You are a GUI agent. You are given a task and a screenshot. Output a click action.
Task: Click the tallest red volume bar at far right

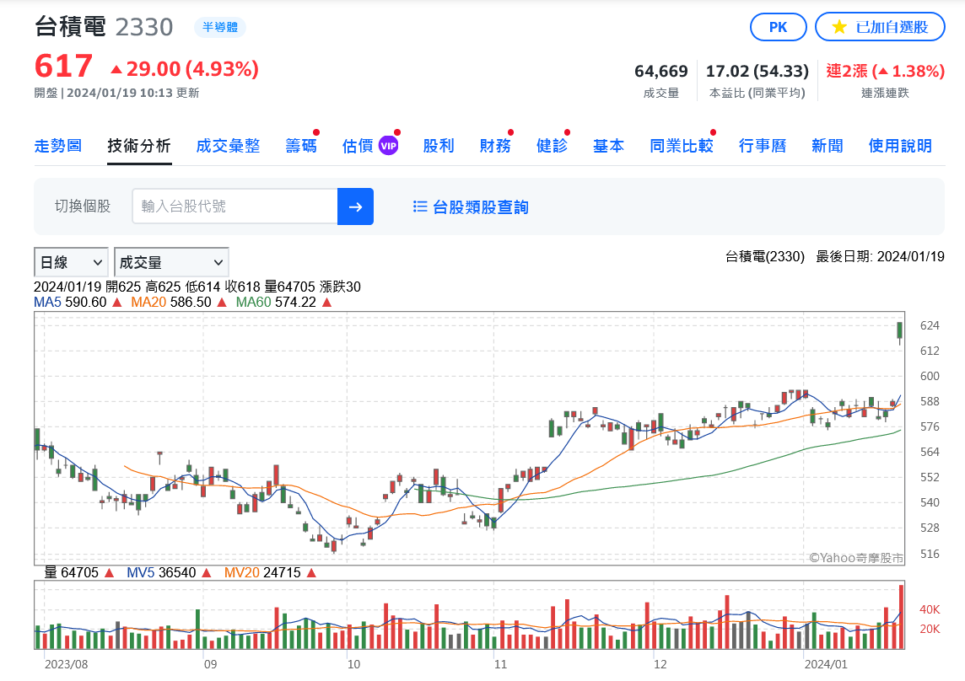point(902,617)
